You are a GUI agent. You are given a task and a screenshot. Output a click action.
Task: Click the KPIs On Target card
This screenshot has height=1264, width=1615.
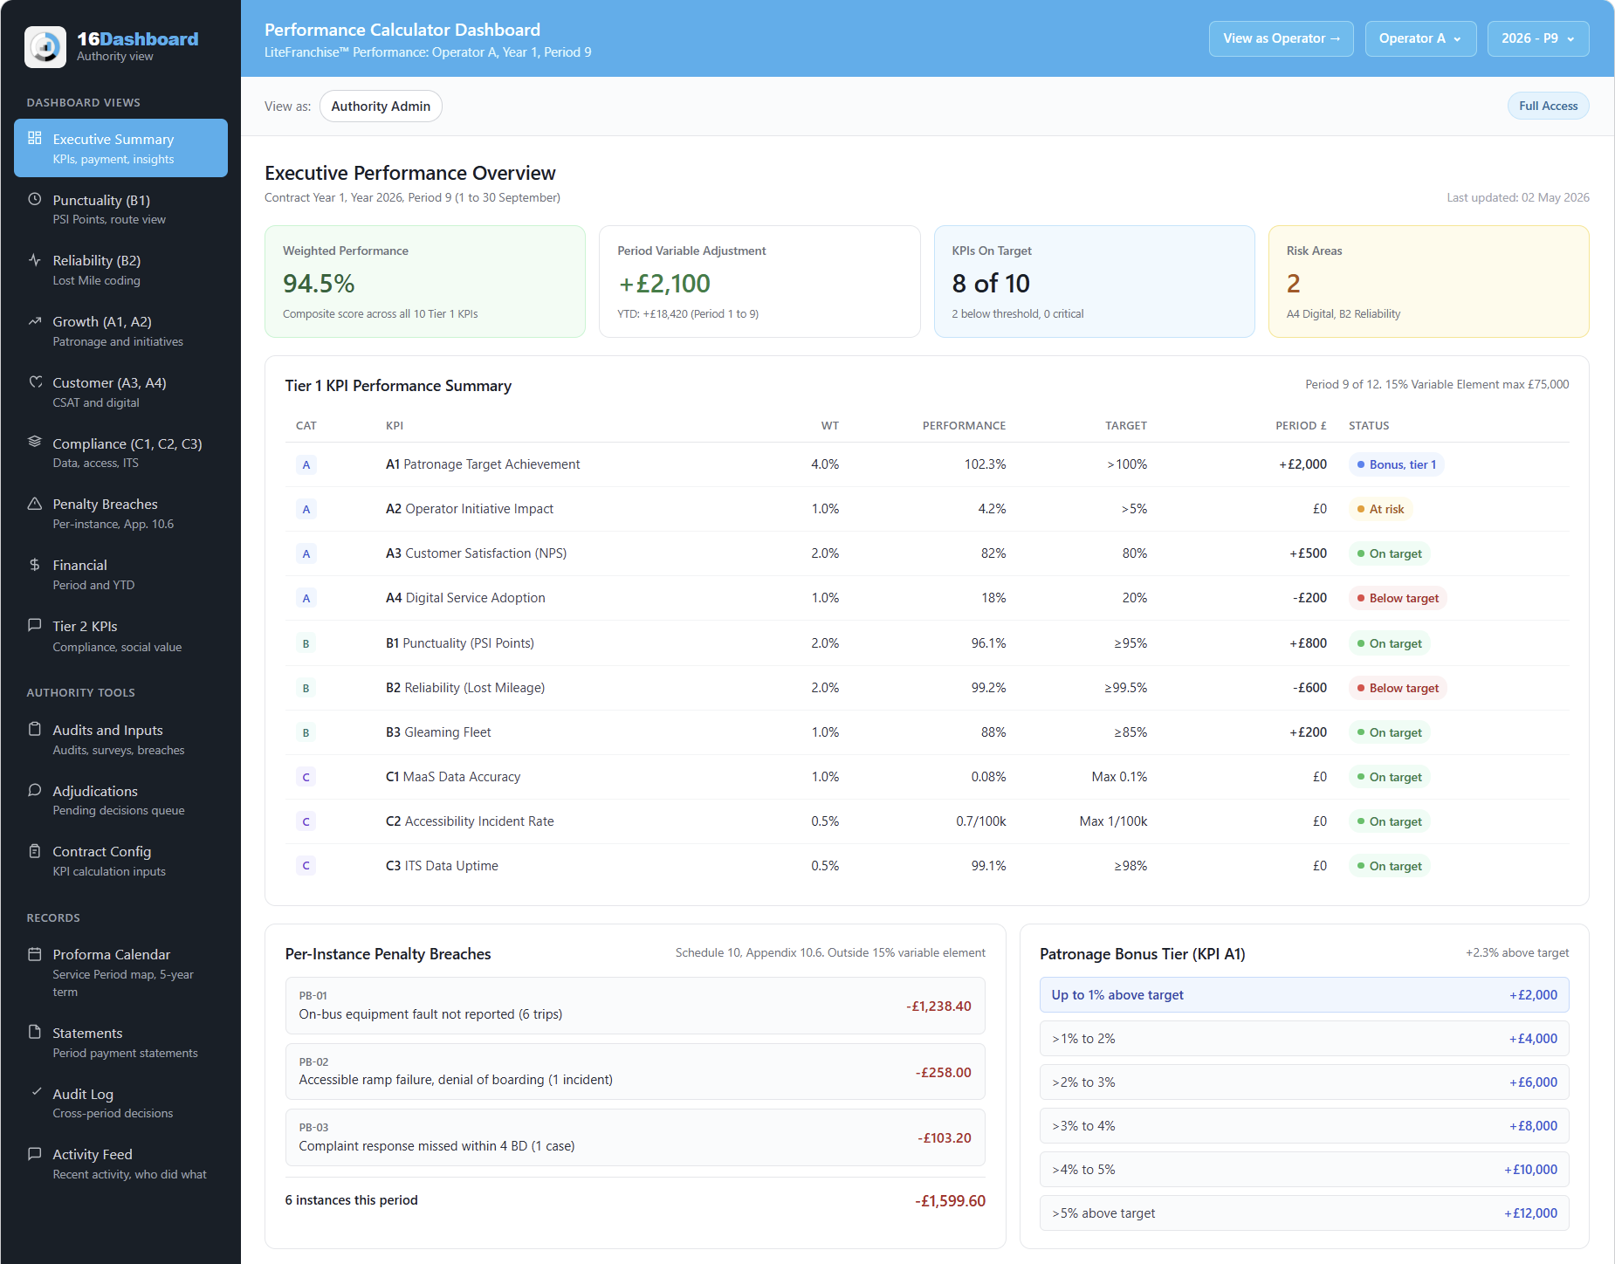tap(1094, 281)
